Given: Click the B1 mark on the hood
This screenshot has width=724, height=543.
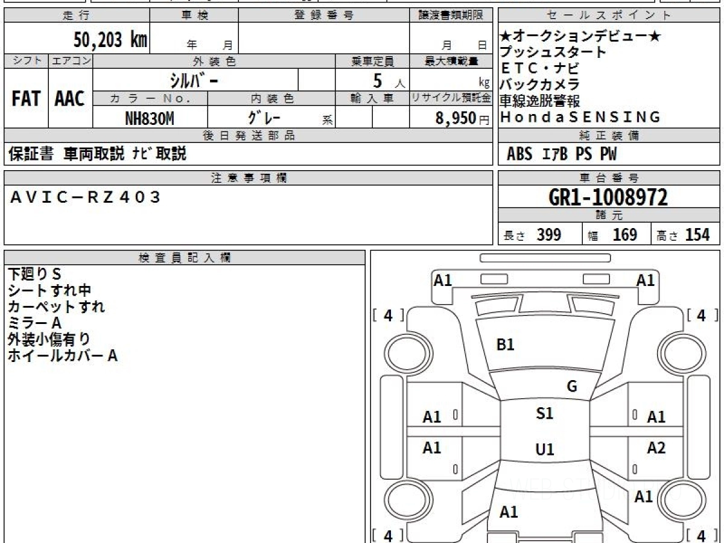Looking at the screenshot, I should click(505, 345).
